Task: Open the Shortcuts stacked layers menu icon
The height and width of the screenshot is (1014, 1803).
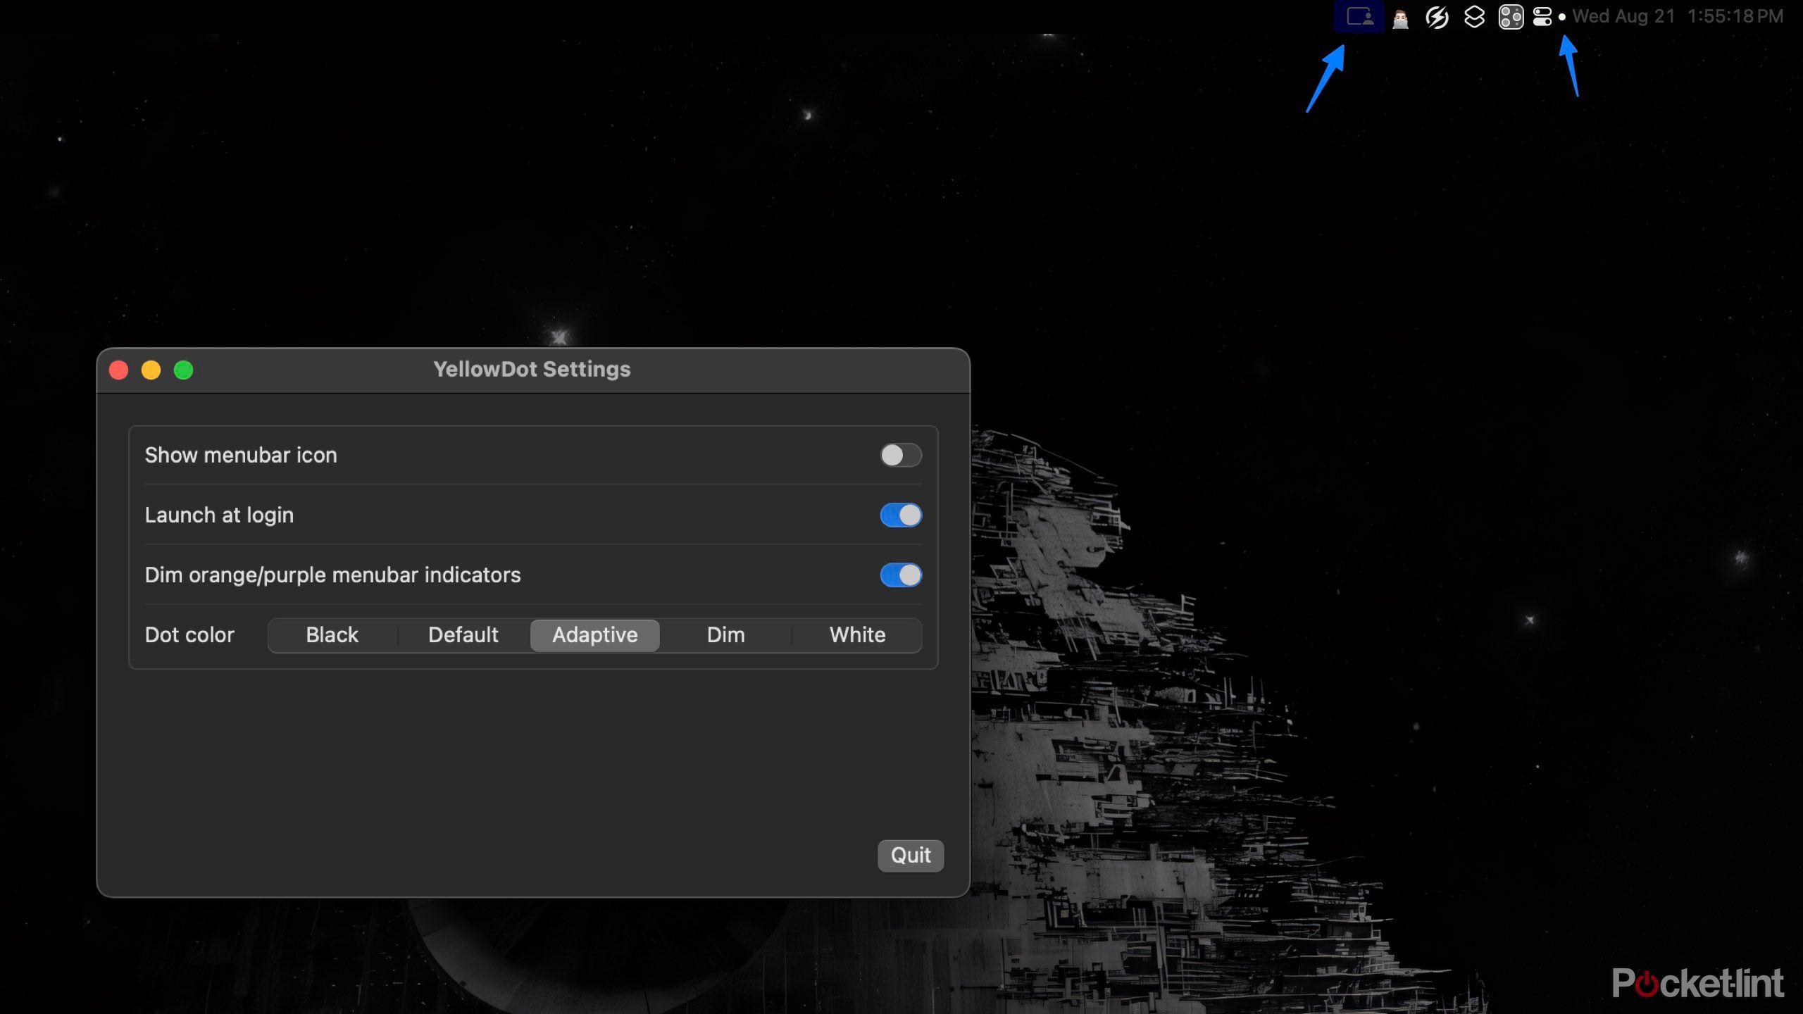Action: point(1474,17)
